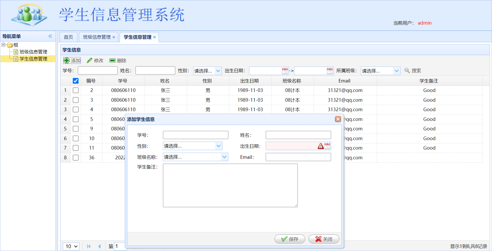Click the first-page navigation arrow icon
Screen dimensions: 492x251
tap(89, 246)
